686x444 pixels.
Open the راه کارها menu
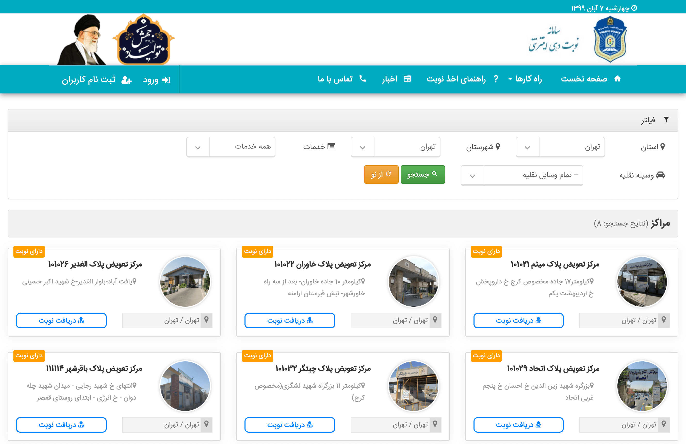click(526, 79)
